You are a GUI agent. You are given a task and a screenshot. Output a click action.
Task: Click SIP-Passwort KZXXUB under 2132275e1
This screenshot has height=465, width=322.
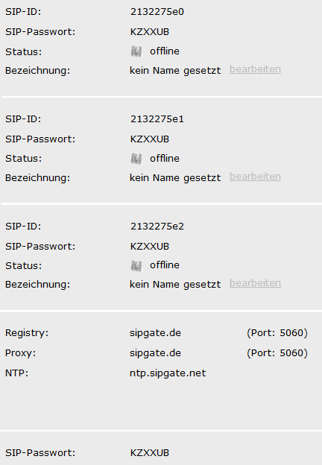(150, 139)
